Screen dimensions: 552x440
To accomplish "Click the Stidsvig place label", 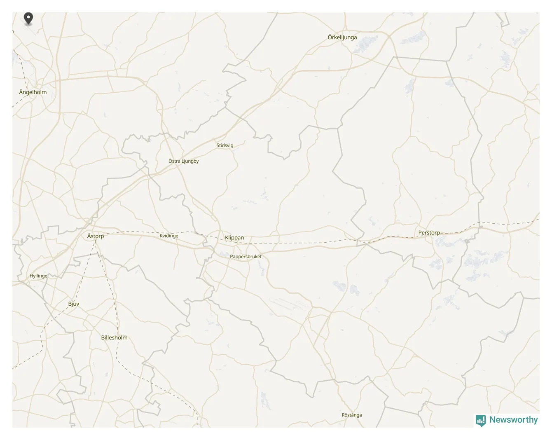I will tap(225, 145).
